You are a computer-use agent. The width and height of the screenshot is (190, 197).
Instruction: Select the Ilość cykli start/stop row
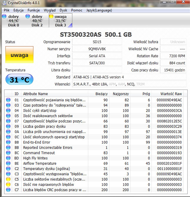click(94, 110)
